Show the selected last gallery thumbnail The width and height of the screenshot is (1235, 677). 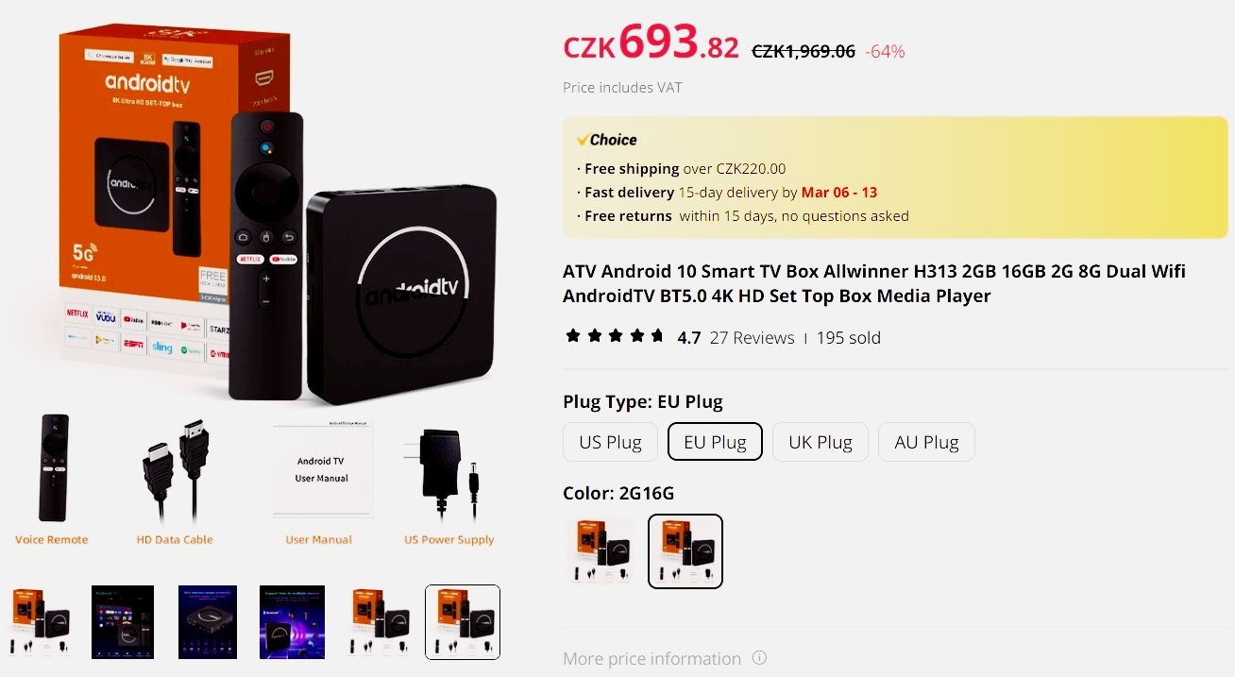(x=463, y=622)
